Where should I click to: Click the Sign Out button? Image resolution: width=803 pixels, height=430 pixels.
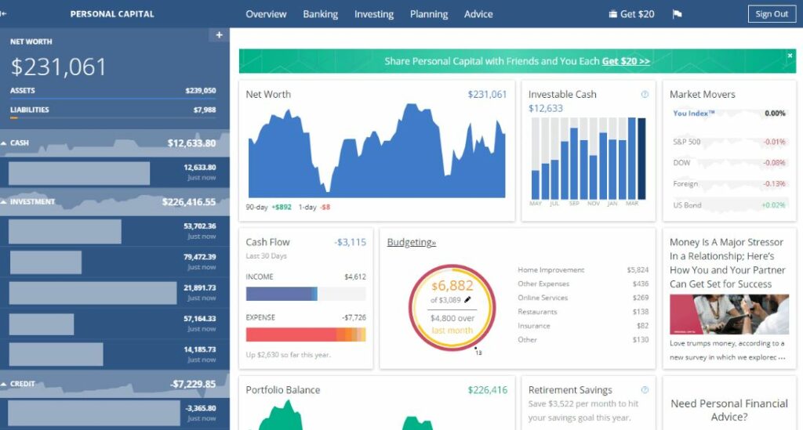(772, 14)
